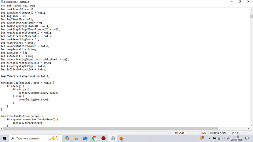253x142 pixels.
Task: Click the line 'let hideAdwords = true;'
Action: click(x=18, y=43)
